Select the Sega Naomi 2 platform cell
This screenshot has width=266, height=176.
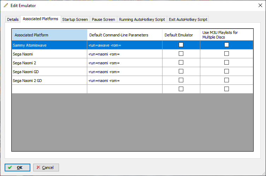pos(49,63)
